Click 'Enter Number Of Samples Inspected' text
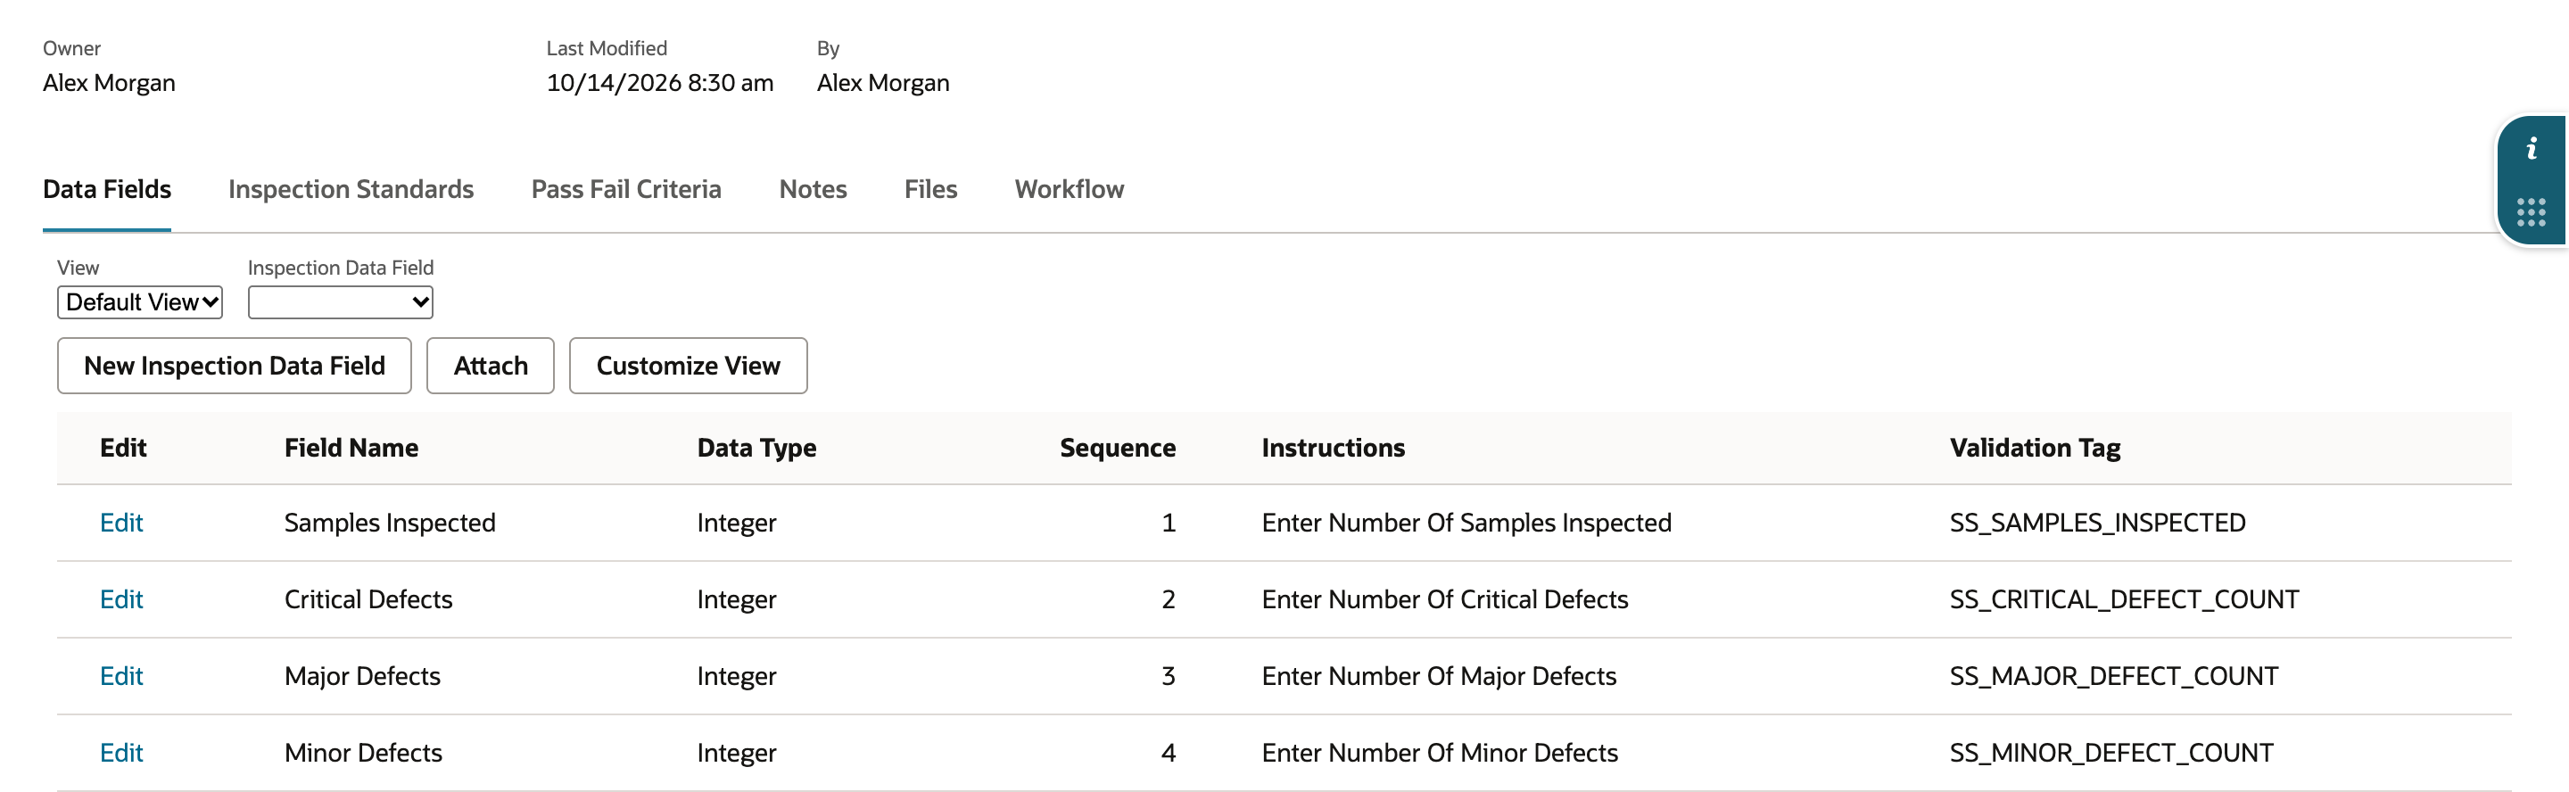 [x=1466, y=523]
